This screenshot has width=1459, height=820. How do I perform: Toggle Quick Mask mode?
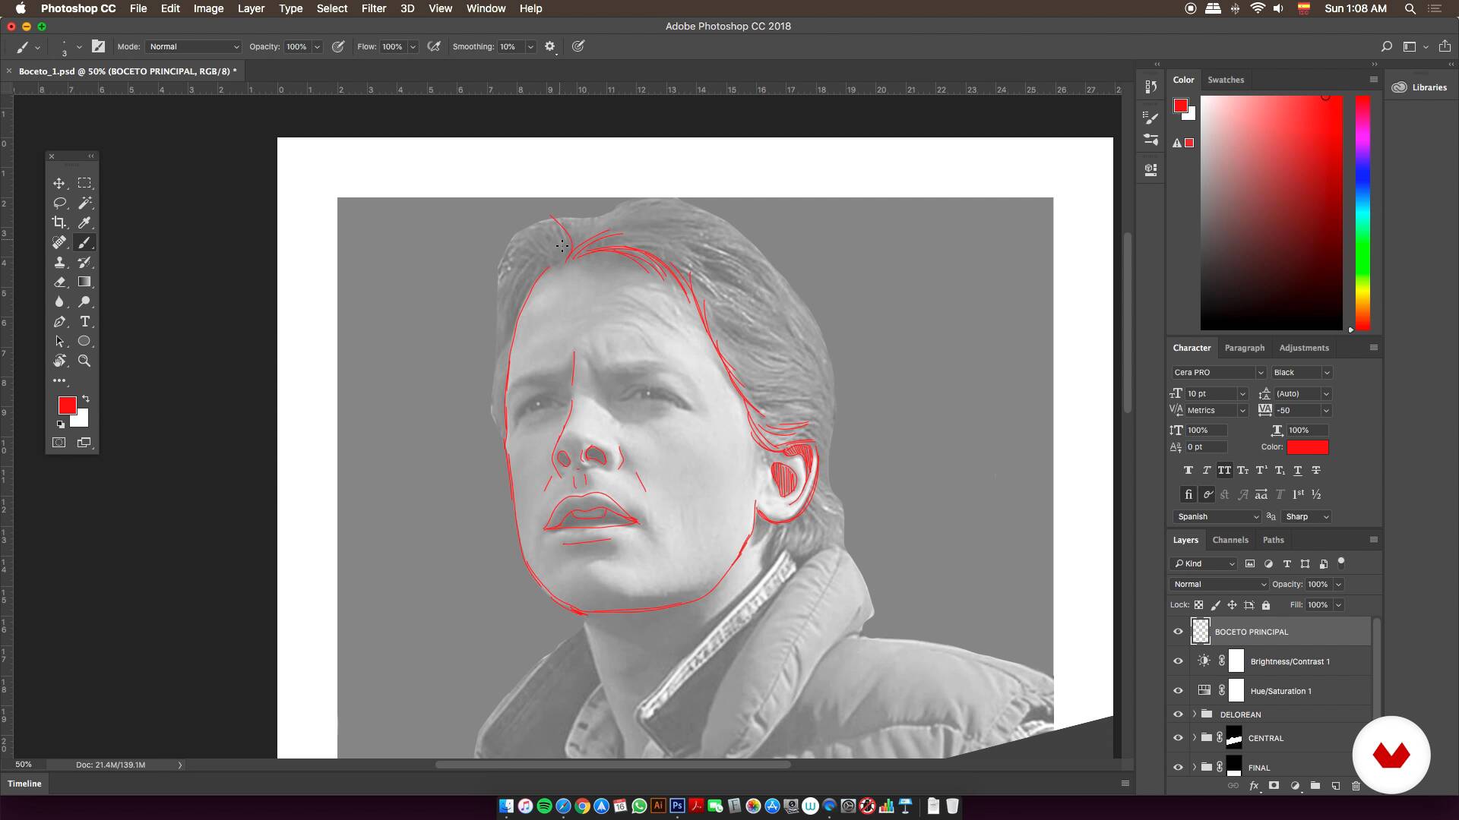pyautogui.click(x=59, y=442)
